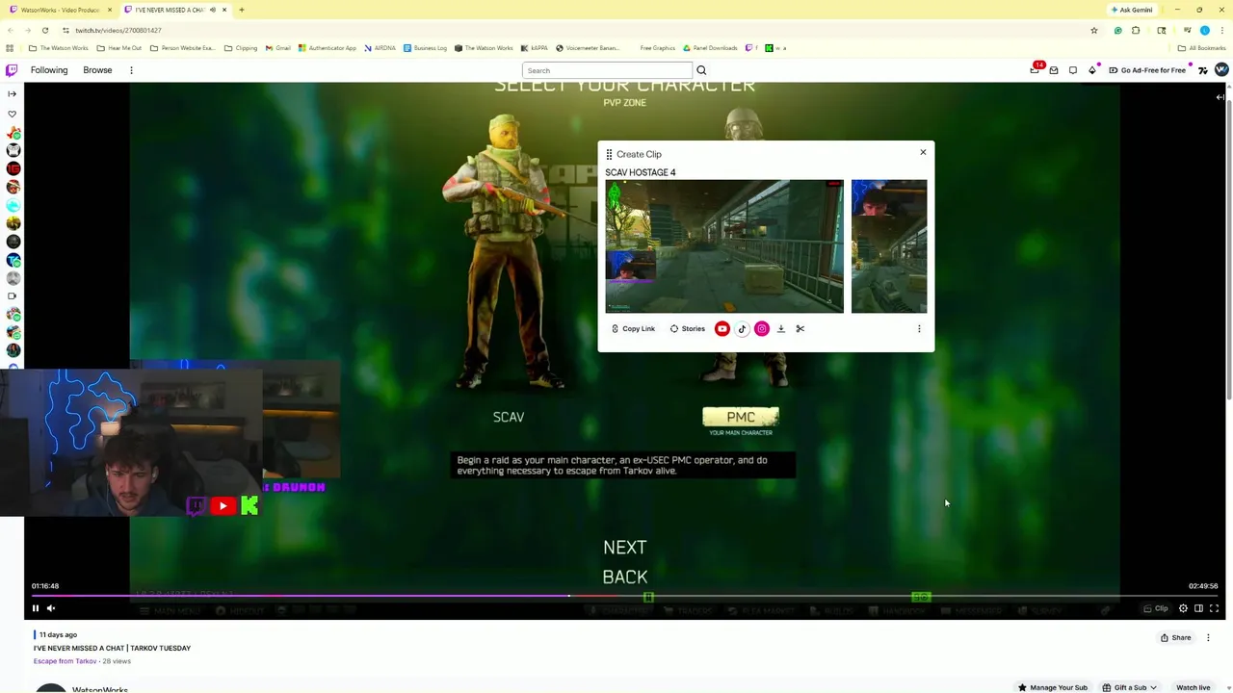Click Watch live button

pyautogui.click(x=1193, y=687)
